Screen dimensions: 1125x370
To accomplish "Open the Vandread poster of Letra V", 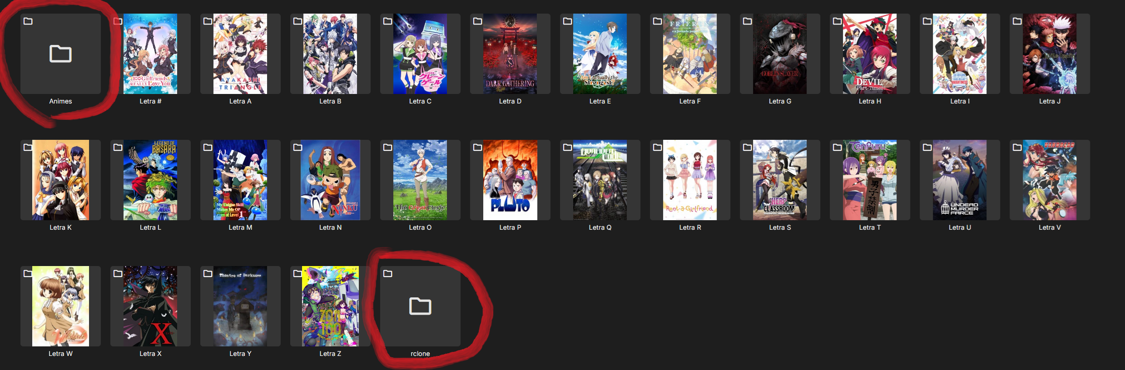I will tap(1050, 180).
